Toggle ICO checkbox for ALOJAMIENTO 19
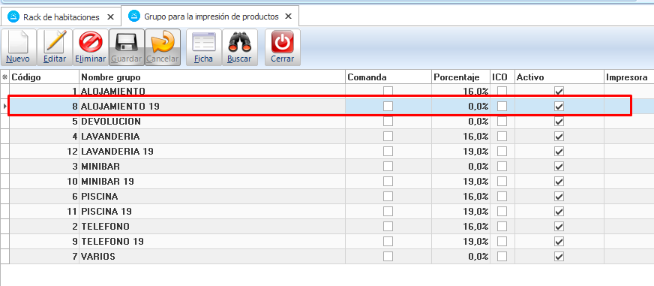 [502, 107]
